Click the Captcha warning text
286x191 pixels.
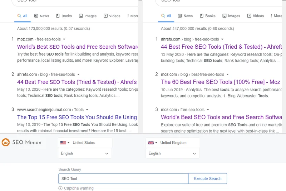pyautogui.click(x=79, y=188)
